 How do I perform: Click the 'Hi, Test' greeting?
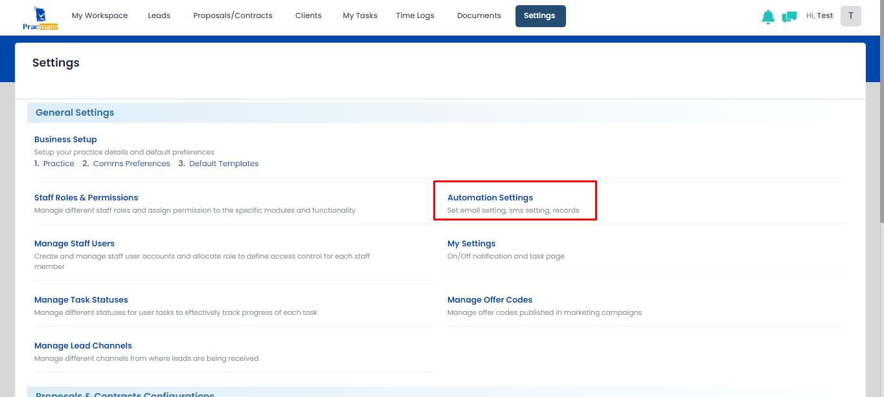coord(819,16)
